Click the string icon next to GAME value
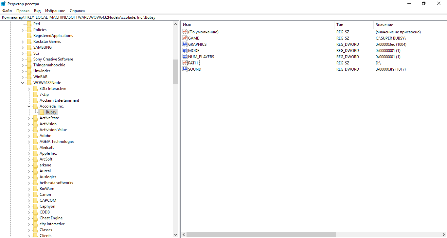This screenshot has width=447, height=238. click(185, 38)
